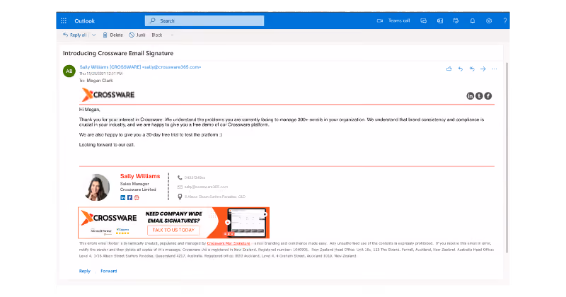
Task: Click the message date Thu 11/25/2021
Action: (x=100, y=74)
